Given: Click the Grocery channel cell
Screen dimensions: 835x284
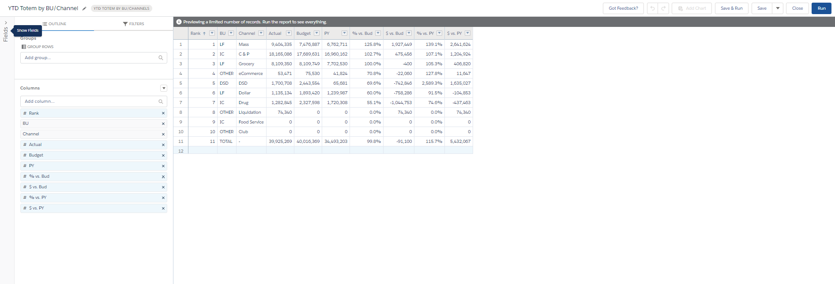Looking at the screenshot, I should click(251, 64).
